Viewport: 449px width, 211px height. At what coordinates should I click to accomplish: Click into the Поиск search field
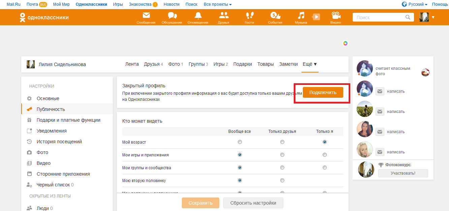pos(379,18)
